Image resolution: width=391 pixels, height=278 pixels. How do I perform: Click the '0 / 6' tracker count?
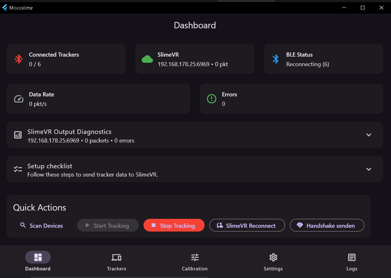pyautogui.click(x=35, y=64)
